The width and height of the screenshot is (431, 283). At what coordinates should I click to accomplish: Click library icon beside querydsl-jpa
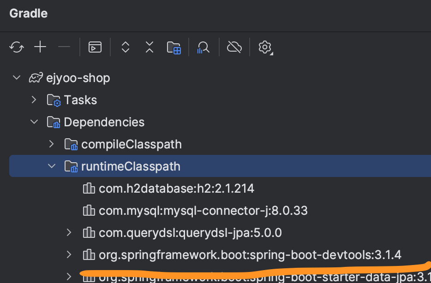coord(89,233)
